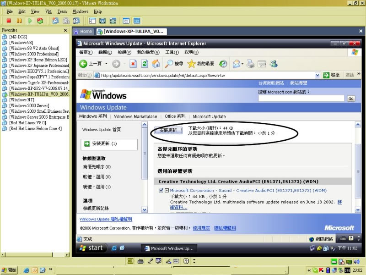366x275 pixels.
Task: Click the 安裝更新 install button
Action: point(168,130)
